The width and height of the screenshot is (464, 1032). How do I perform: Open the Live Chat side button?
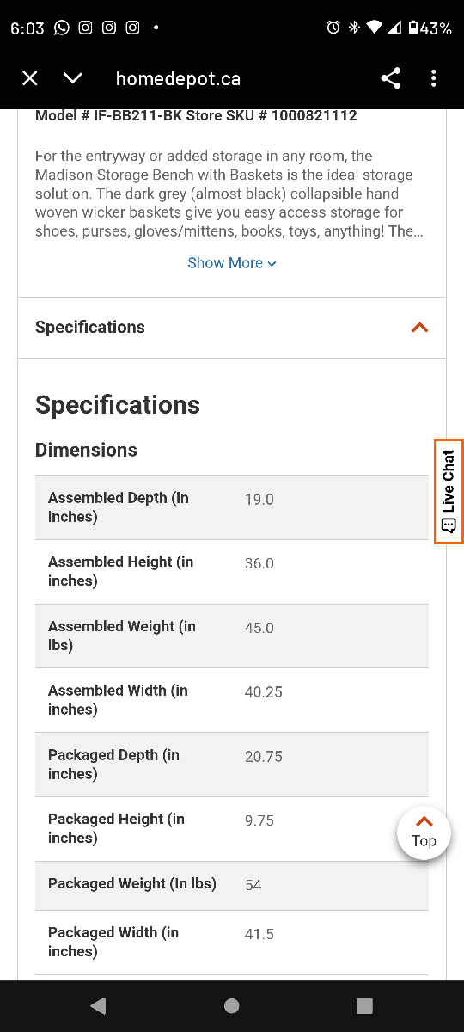[x=449, y=492]
